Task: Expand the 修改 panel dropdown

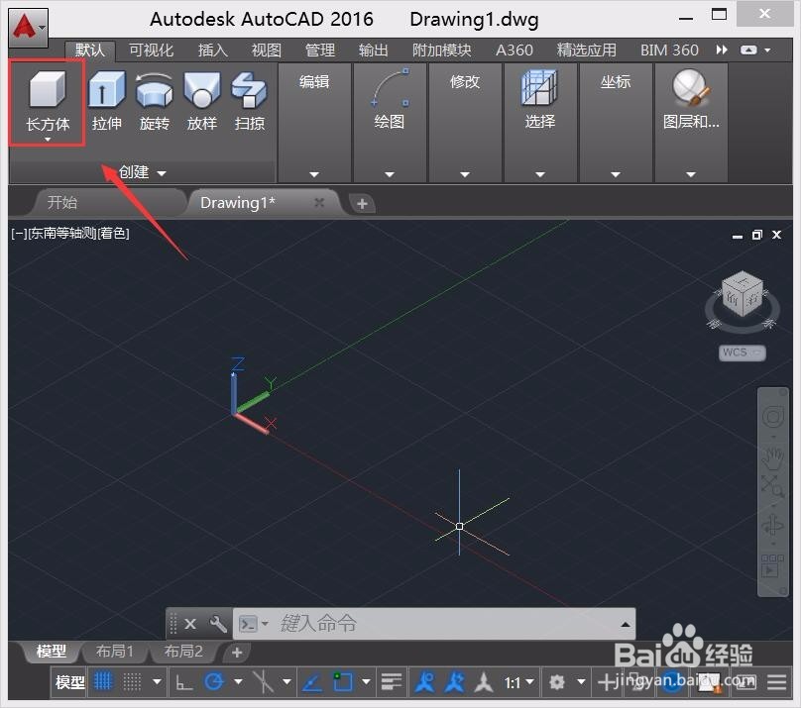Action: pos(465,174)
